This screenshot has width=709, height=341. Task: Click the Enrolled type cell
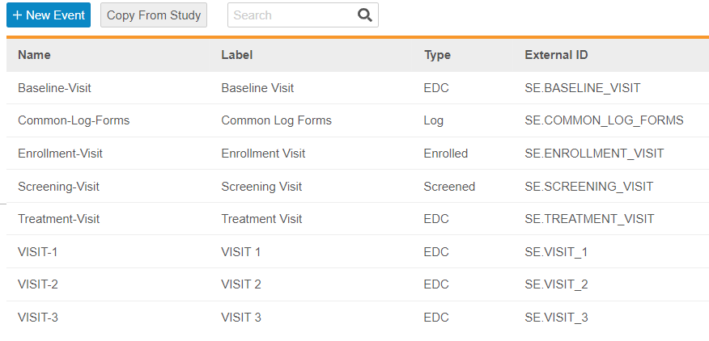click(445, 154)
